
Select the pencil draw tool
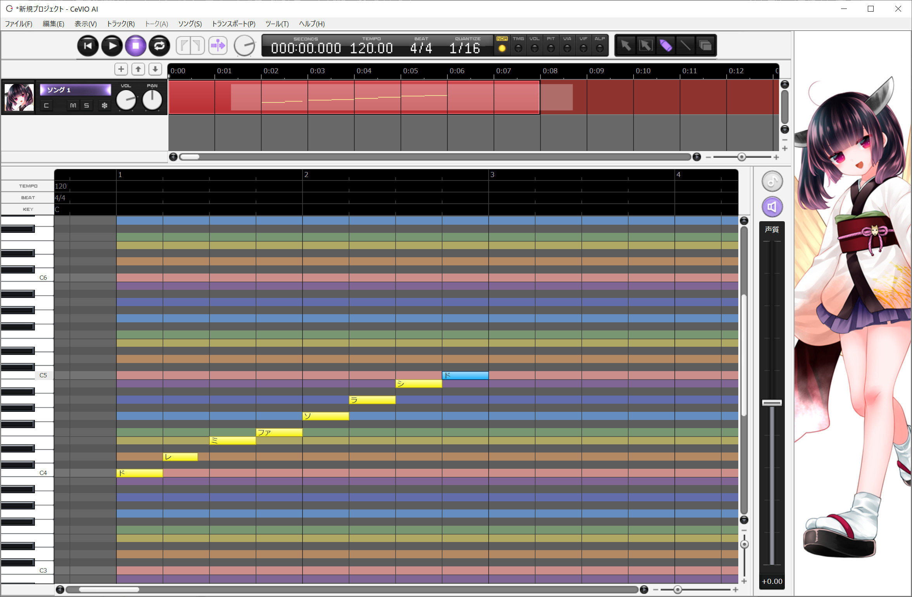pos(665,46)
